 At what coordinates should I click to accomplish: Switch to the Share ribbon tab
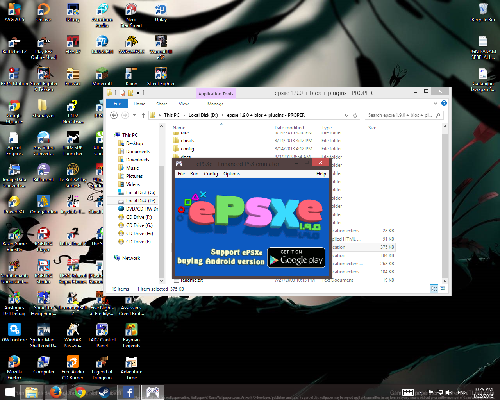pyautogui.click(x=162, y=104)
